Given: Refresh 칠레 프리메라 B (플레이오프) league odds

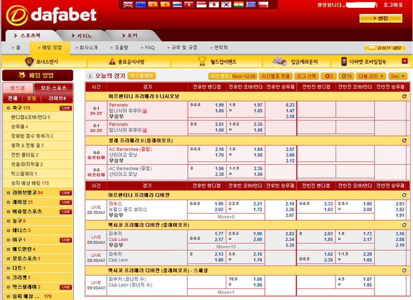Looking at the screenshot, I should (x=404, y=141).
